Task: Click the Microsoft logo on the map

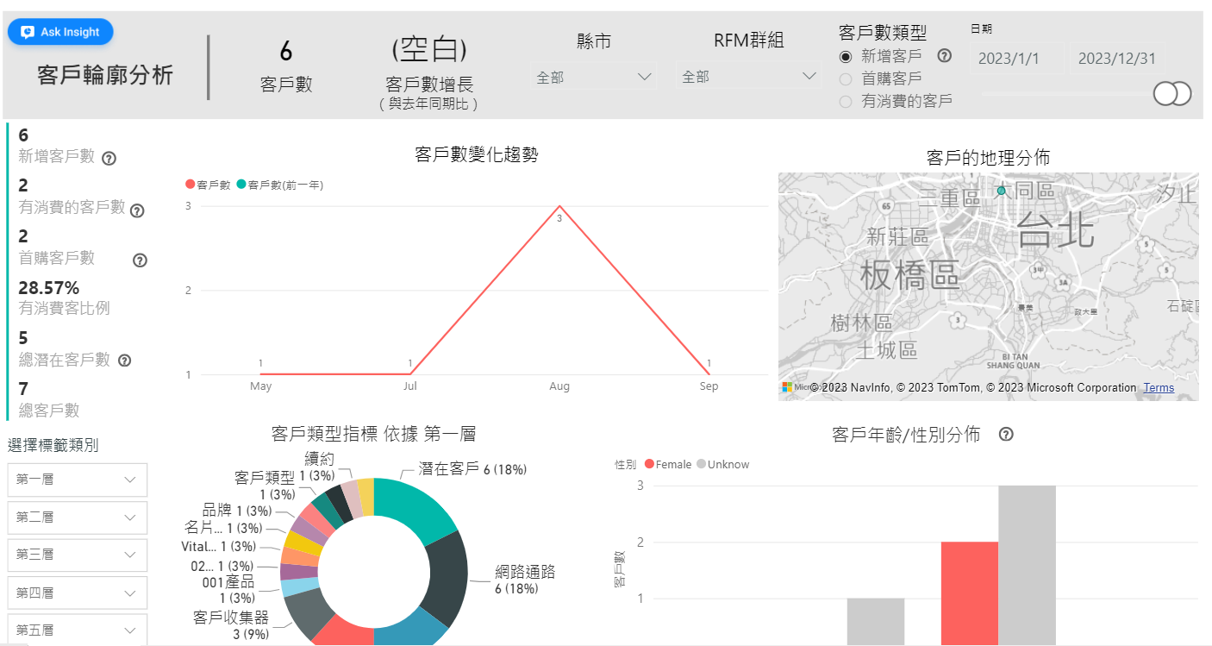Action: [787, 388]
